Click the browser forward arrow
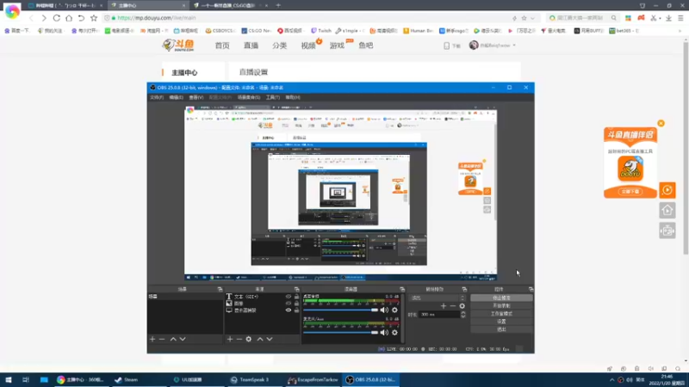 coord(44,18)
